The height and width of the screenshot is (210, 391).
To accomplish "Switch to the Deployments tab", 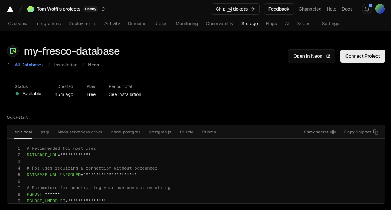I will click(x=82, y=24).
